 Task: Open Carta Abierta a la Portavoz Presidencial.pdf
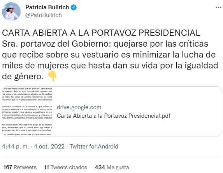pyautogui.click(x=114, y=116)
